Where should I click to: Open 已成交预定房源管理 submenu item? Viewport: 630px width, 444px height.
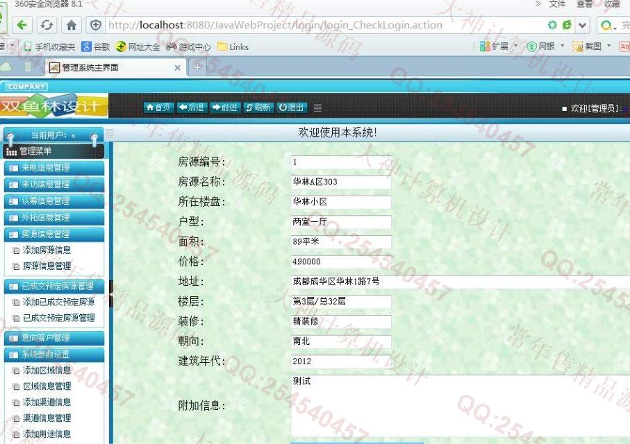point(58,318)
